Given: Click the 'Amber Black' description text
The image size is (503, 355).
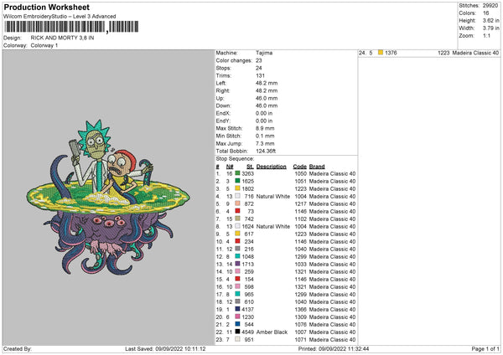Looking at the screenshot, I should [272, 332].
